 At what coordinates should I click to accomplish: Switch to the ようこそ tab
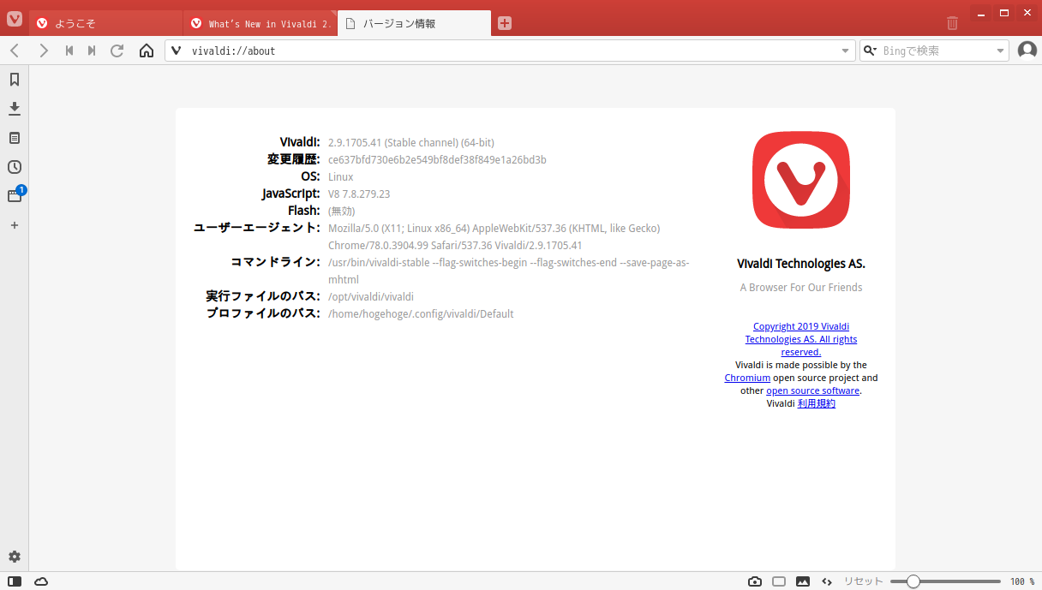[x=106, y=23]
